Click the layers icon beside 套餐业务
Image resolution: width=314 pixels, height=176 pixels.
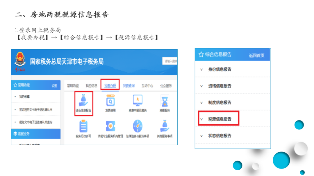click(x=15, y=134)
